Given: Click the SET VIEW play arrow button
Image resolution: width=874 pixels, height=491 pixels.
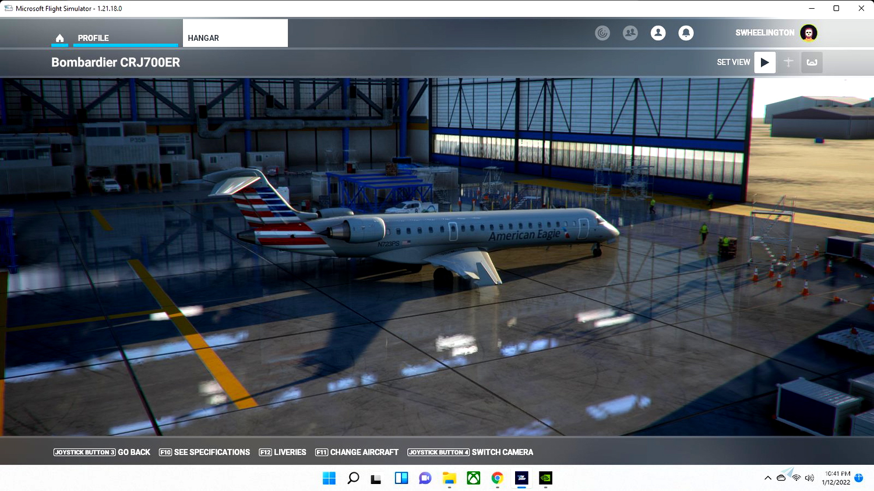Looking at the screenshot, I should (x=765, y=62).
